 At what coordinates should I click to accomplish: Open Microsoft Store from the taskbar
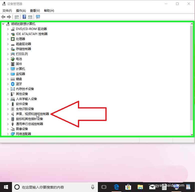[128, 187]
